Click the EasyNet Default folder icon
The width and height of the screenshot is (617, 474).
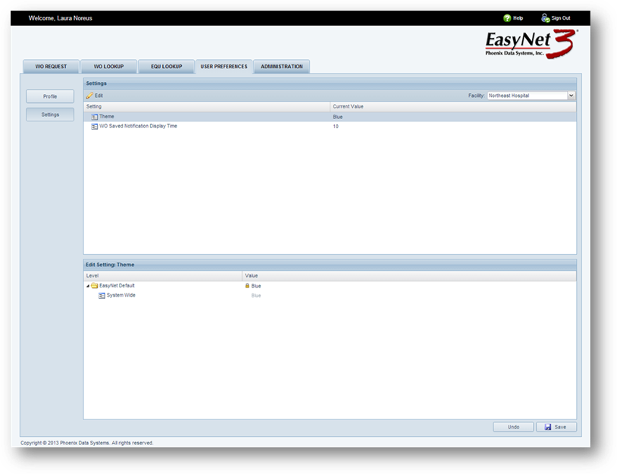(x=95, y=286)
